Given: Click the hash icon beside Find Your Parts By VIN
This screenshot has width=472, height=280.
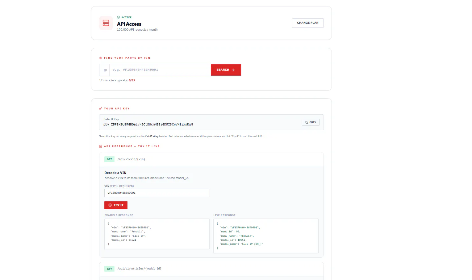Looking at the screenshot, I should click(x=100, y=58).
